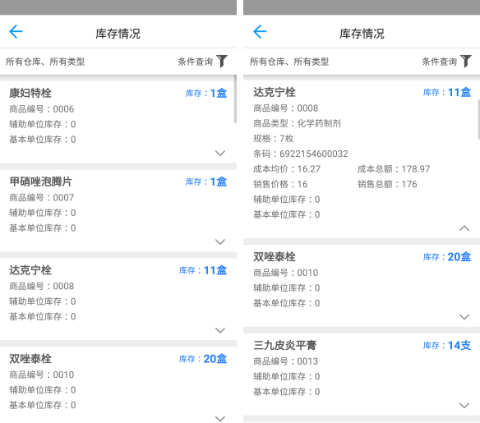The height and width of the screenshot is (423, 480).
Task: Go back using left screen's arrow icon
Action: (x=16, y=31)
